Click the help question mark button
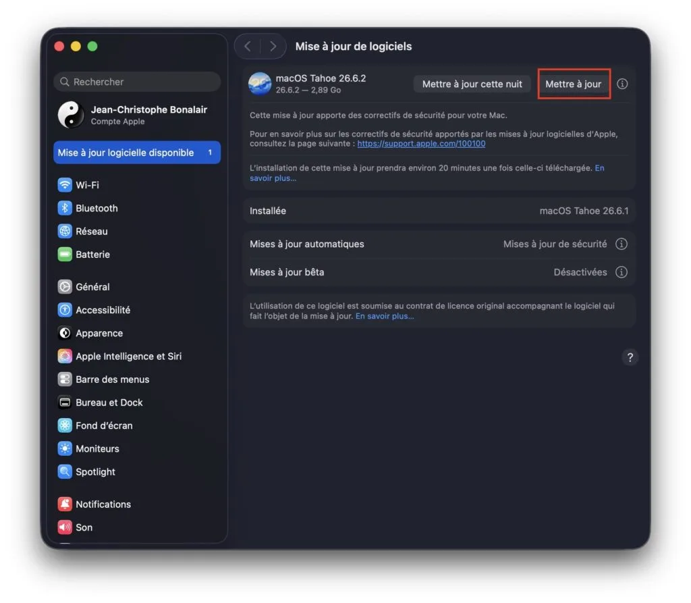Screen dimensions: 691x603 [630, 357]
